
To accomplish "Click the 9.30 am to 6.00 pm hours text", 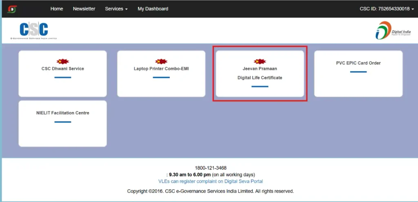I will (x=190, y=175).
